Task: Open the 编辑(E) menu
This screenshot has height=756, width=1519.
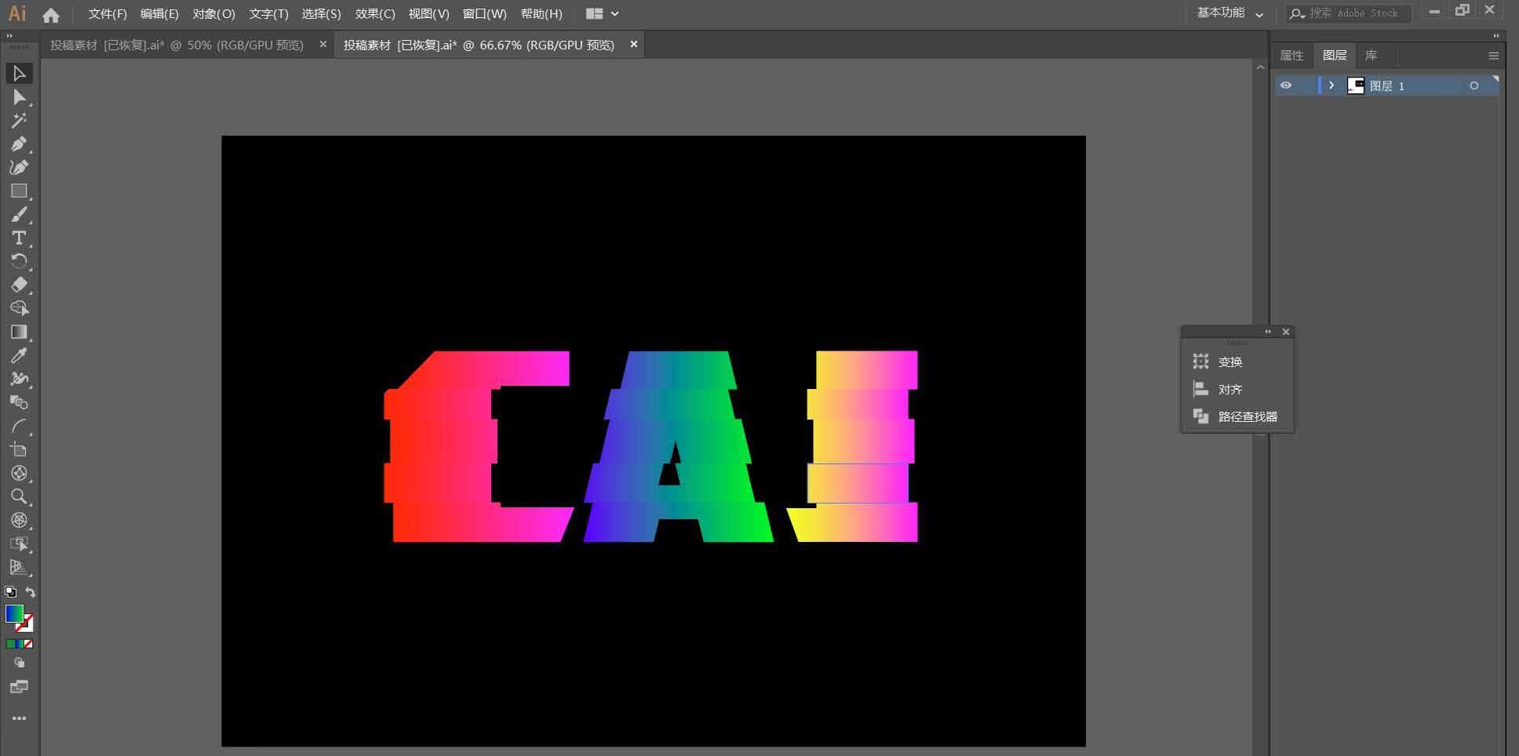Action: 159,14
